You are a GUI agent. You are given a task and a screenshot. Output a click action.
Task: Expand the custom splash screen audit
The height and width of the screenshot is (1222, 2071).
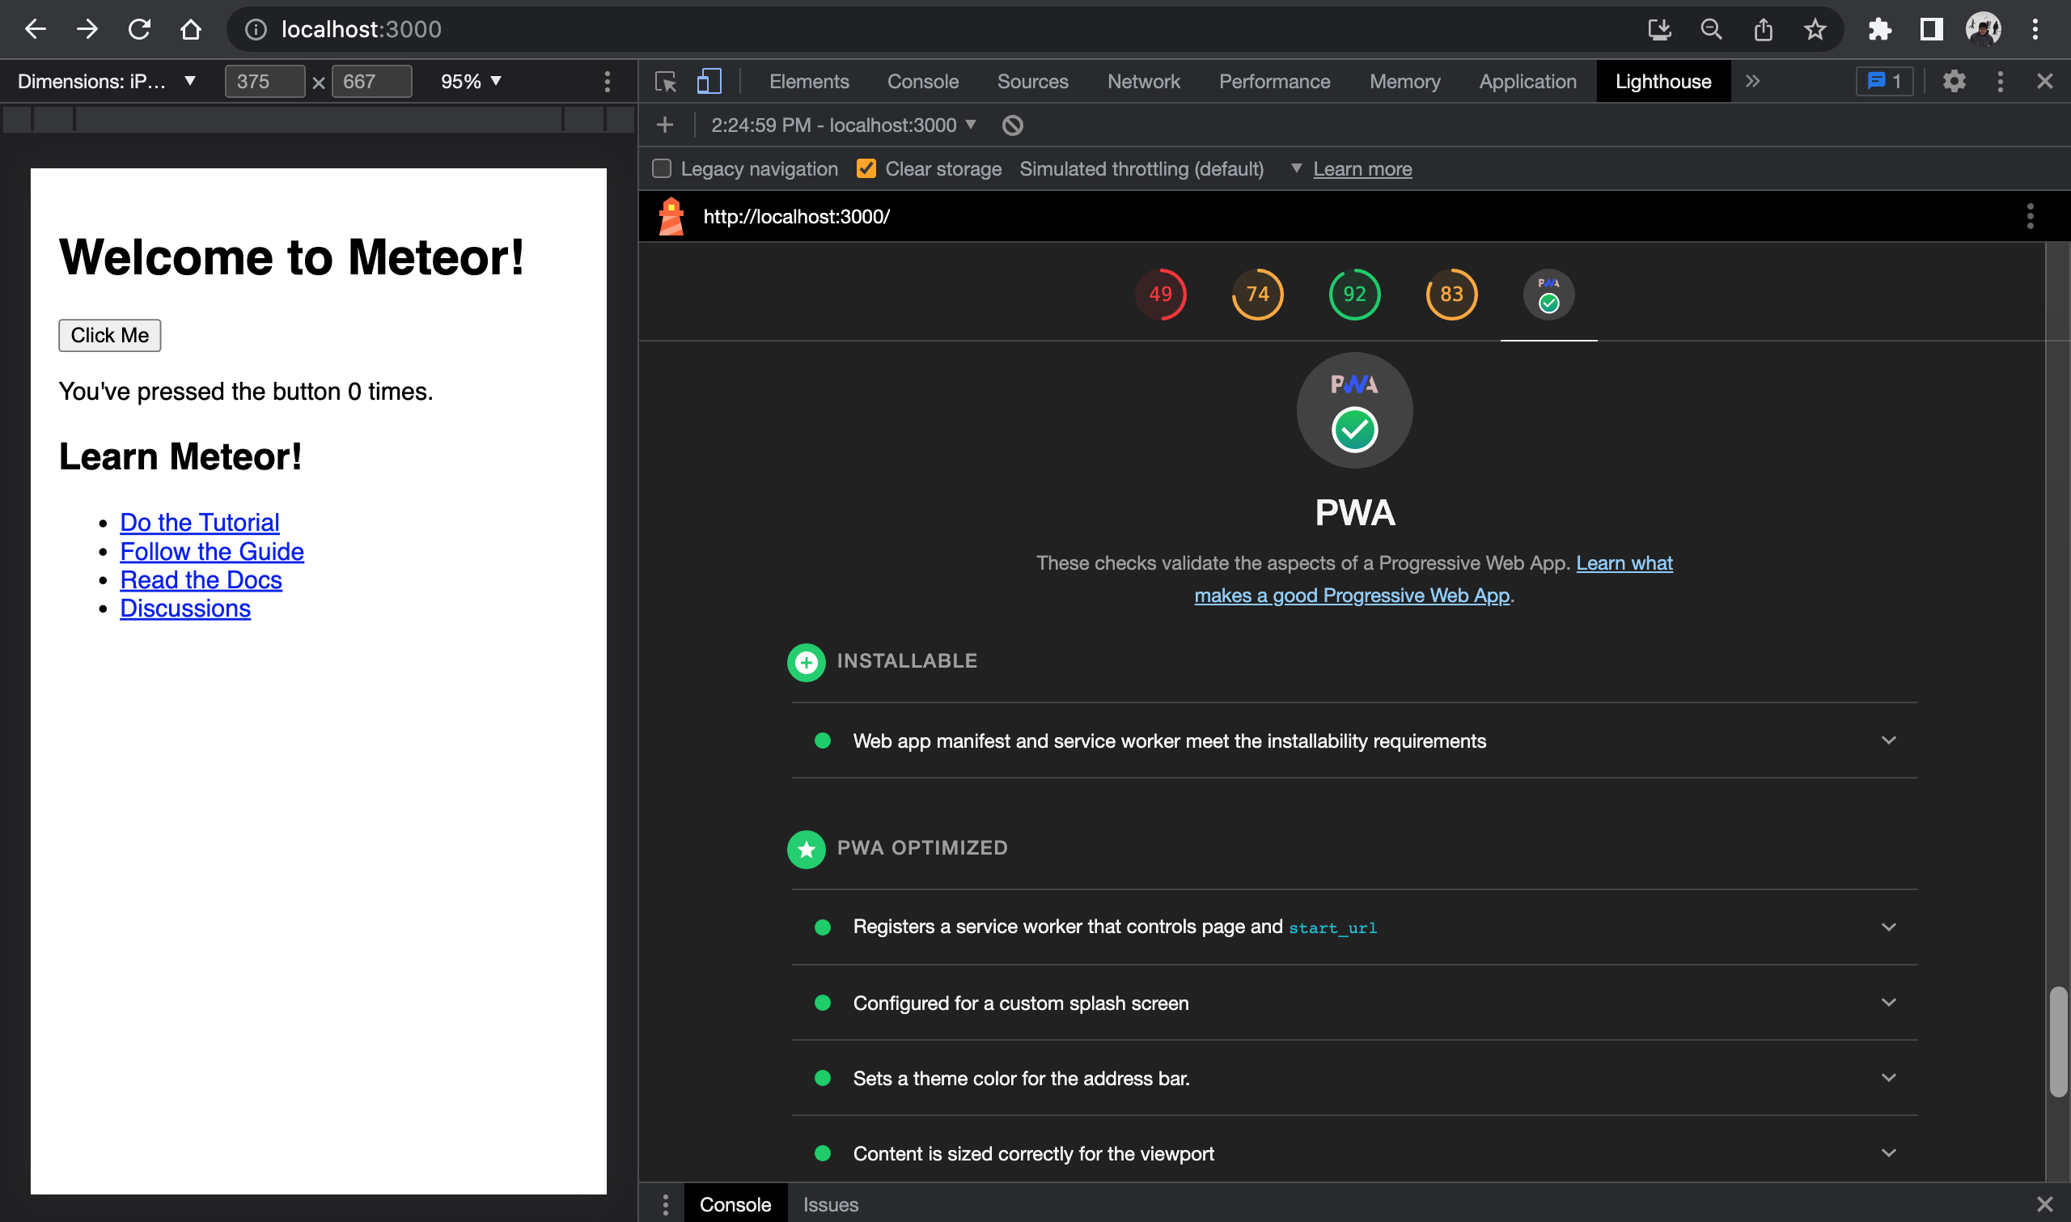coord(1888,1003)
